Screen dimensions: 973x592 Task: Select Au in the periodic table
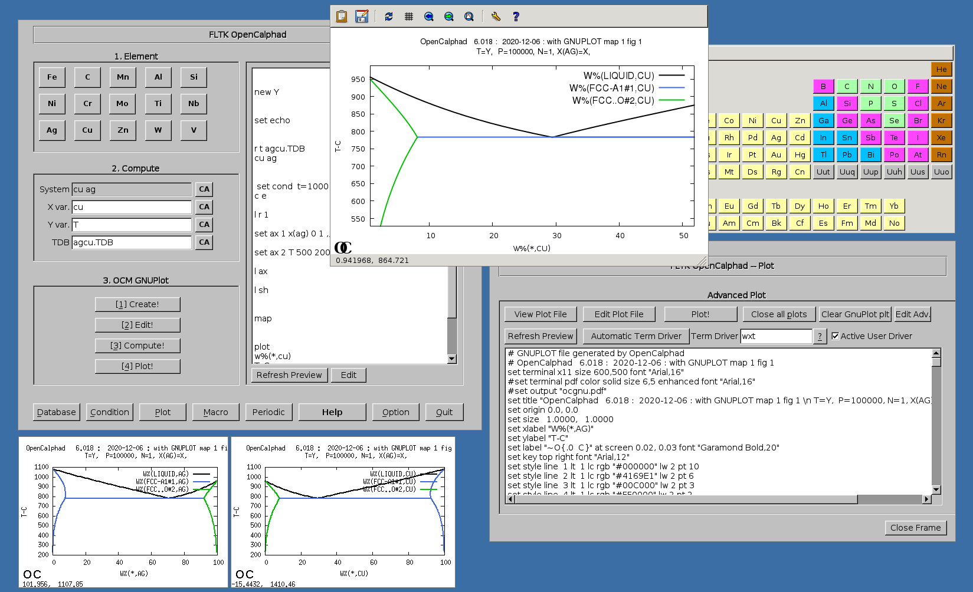777,155
